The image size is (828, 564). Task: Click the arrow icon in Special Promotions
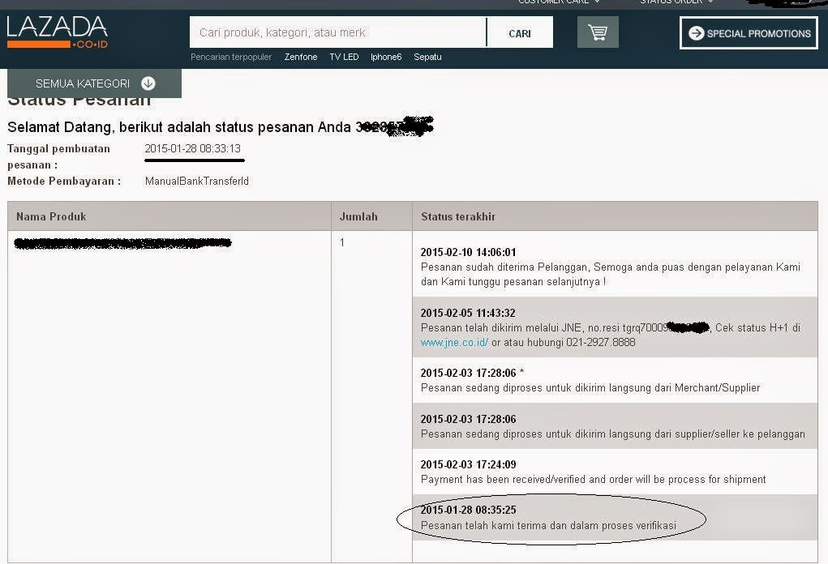pyautogui.click(x=697, y=33)
